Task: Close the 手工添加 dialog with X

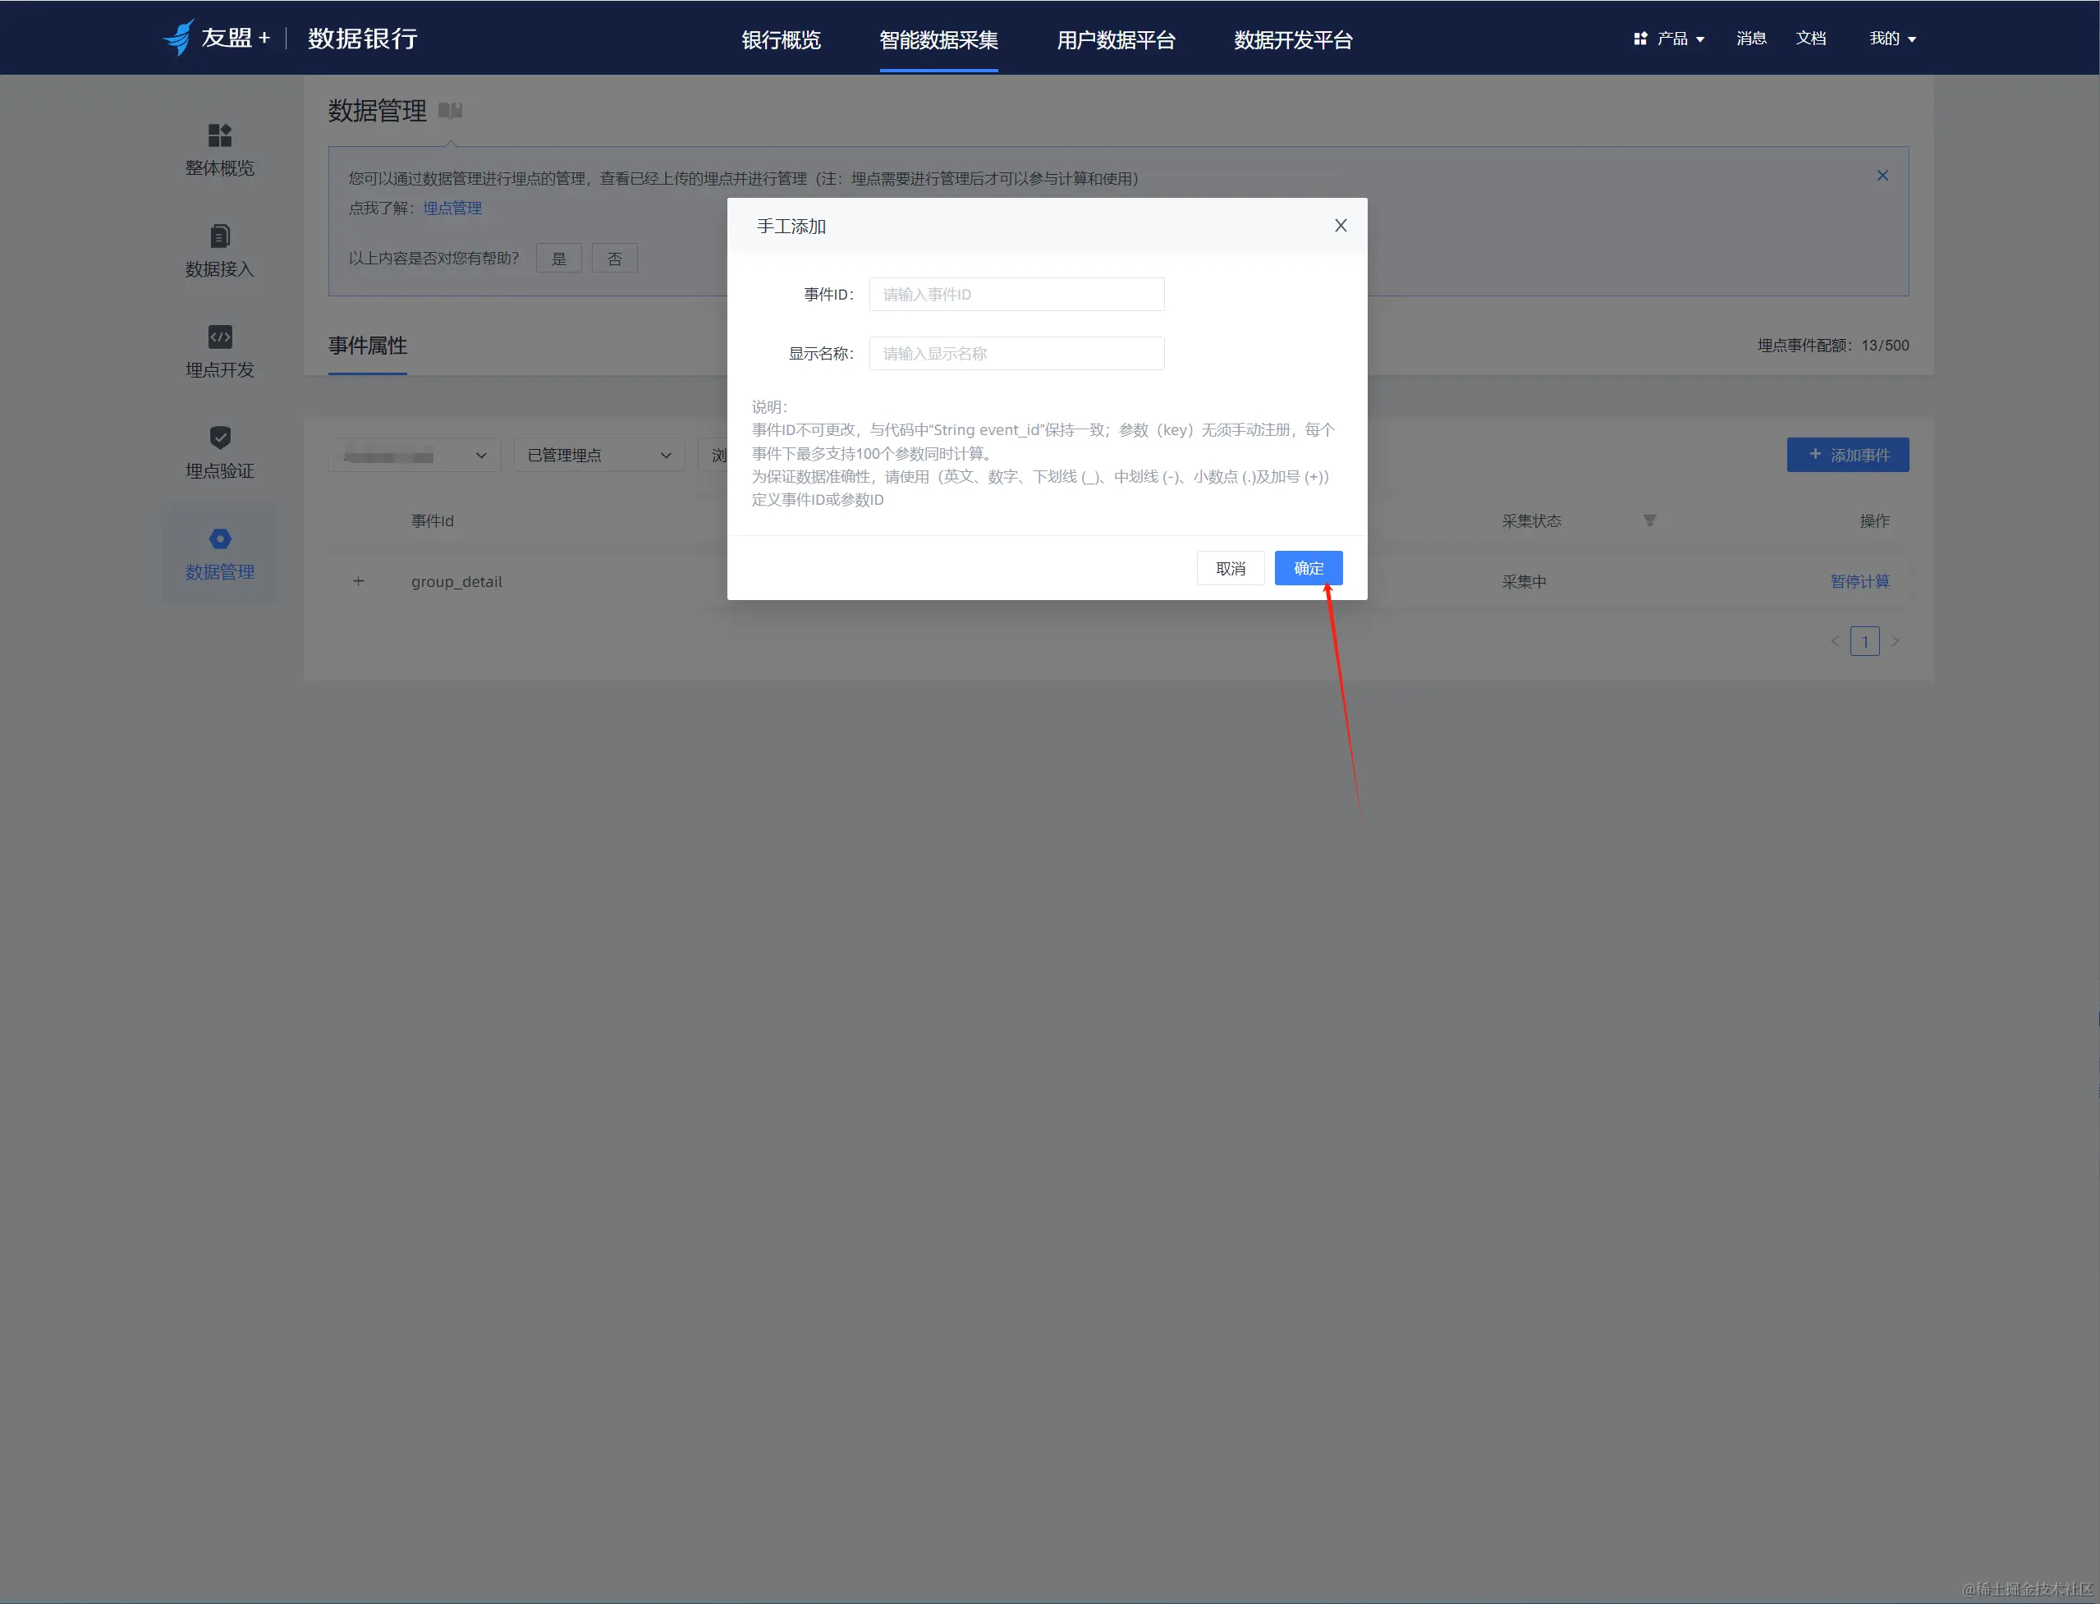Action: click(x=1340, y=225)
